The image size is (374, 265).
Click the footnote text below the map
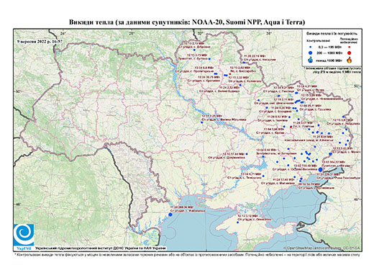point(187,253)
